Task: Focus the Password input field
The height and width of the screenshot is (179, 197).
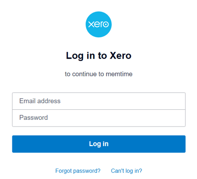Action: 98,118
